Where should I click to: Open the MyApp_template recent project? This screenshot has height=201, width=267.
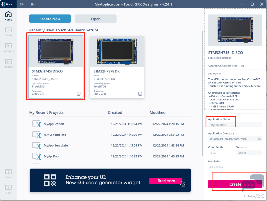coord(110,145)
